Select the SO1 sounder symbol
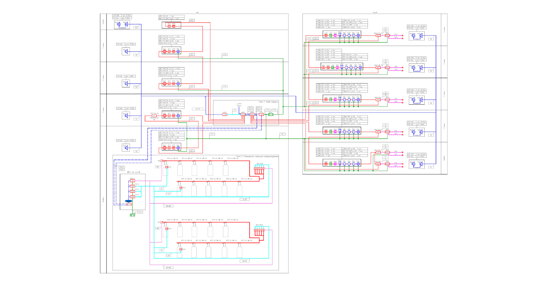 162,161
